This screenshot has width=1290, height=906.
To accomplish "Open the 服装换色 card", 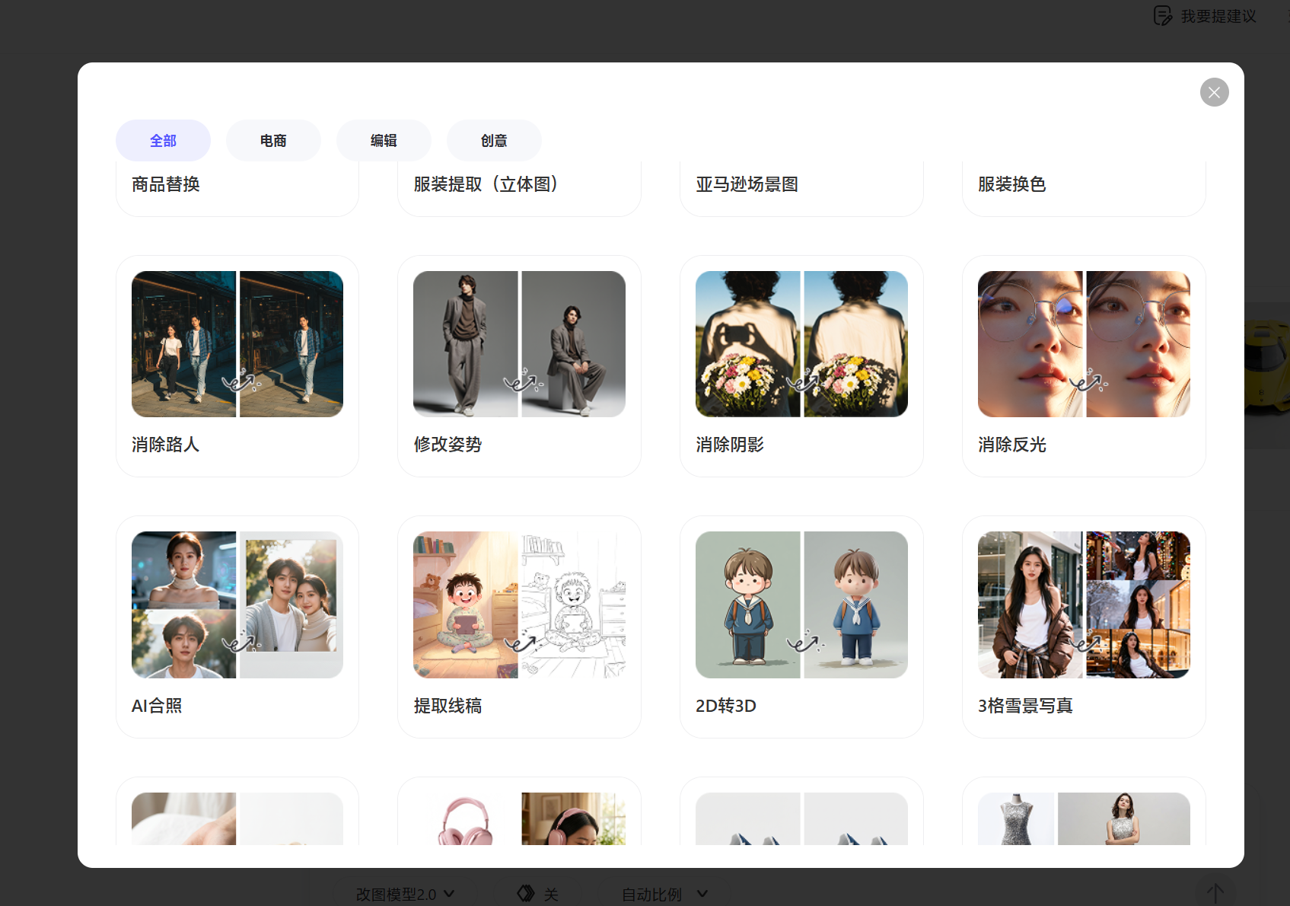I will (1084, 188).
